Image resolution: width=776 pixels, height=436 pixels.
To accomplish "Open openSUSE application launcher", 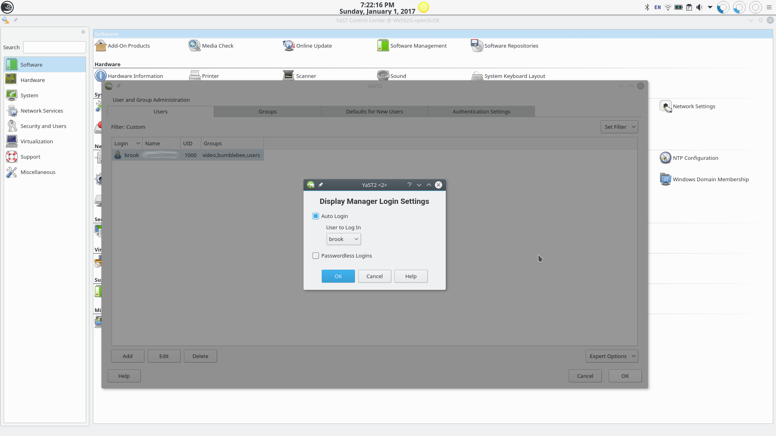I will (7, 7).
